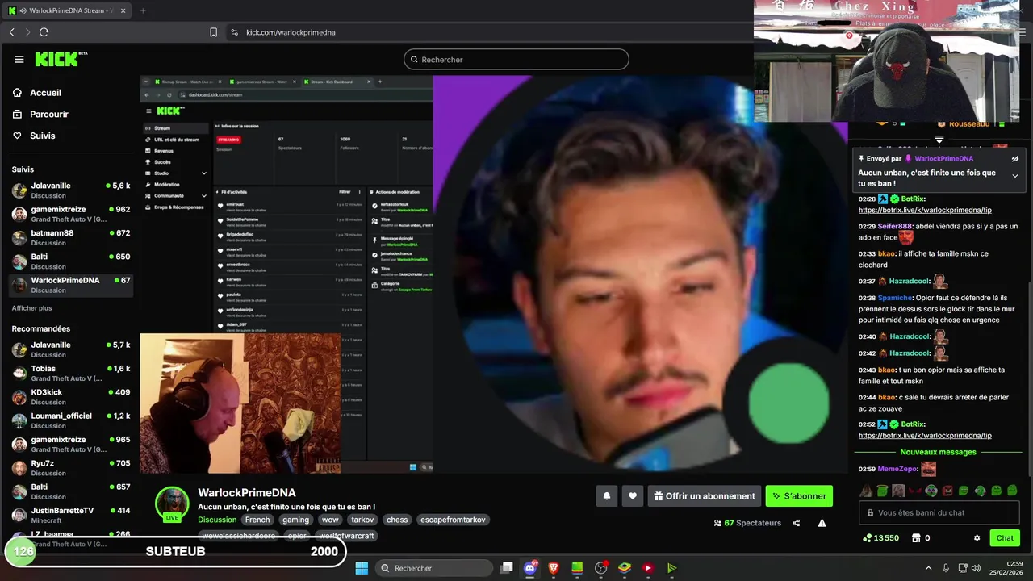Click the share stream icon

(x=797, y=523)
